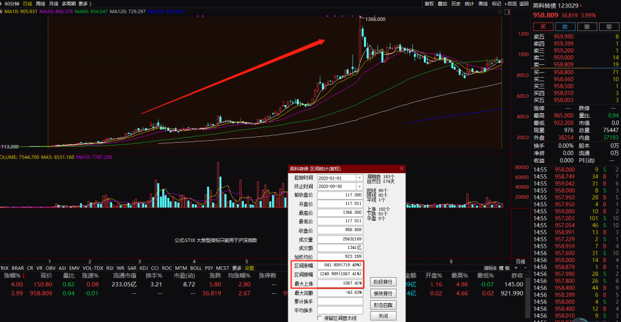Select the SAR indicator tab

point(132,268)
